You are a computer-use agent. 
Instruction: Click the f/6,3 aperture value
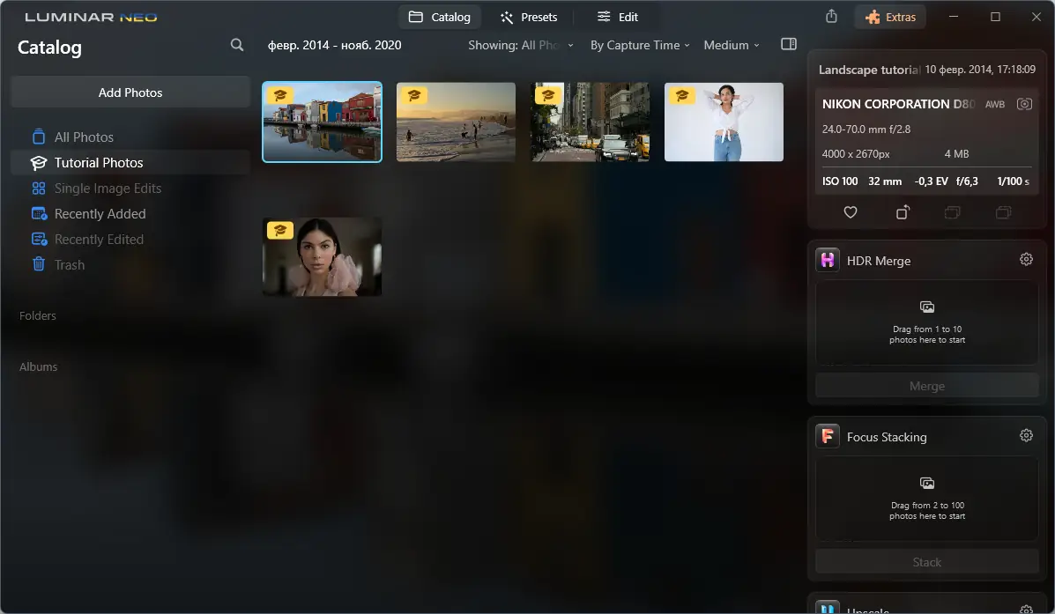pyautogui.click(x=967, y=181)
